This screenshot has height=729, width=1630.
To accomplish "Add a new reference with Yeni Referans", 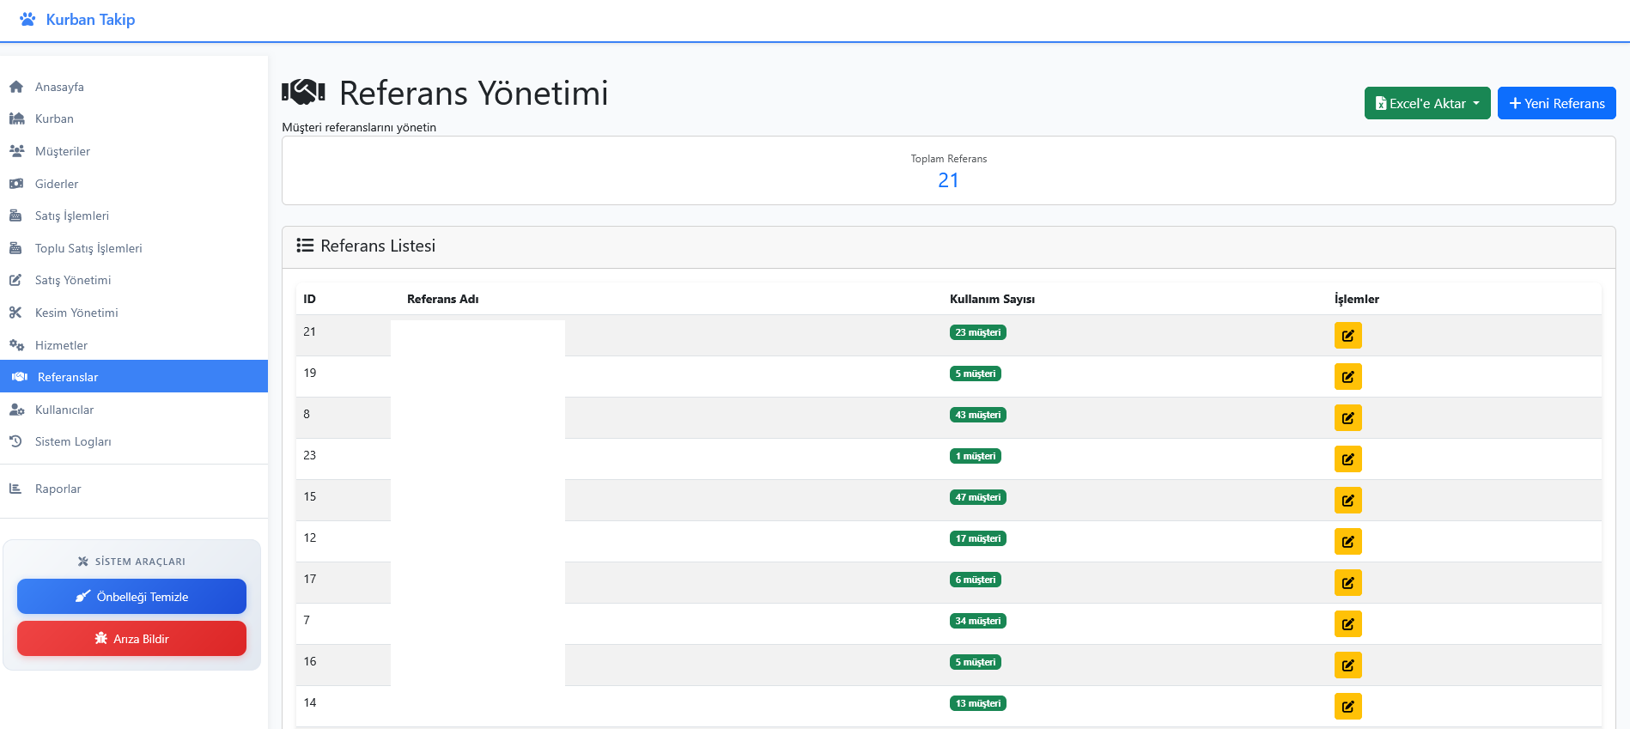I will 1556,103.
